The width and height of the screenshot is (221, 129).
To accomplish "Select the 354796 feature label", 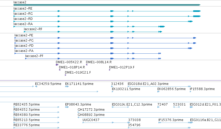I will [134, 125].
